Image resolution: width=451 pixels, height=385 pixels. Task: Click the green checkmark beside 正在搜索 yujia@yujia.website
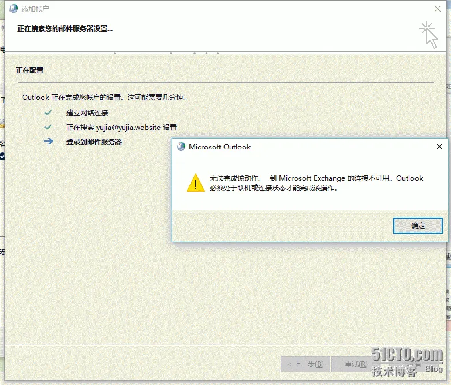pos(49,127)
